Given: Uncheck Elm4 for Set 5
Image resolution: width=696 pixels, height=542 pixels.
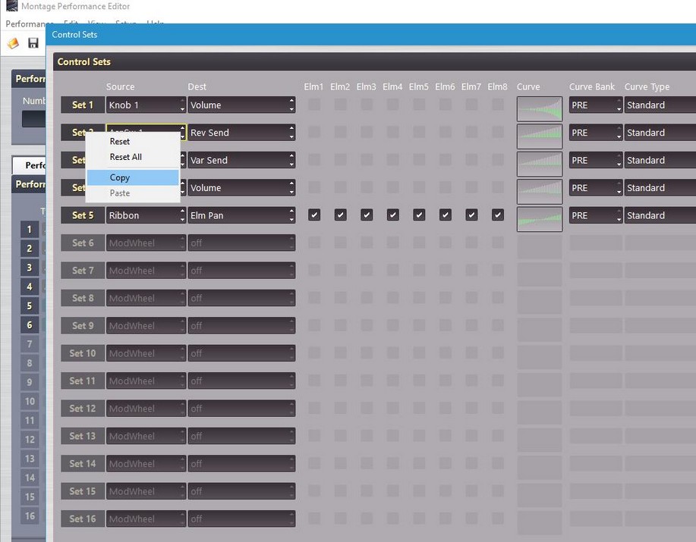Looking at the screenshot, I should click(x=393, y=215).
